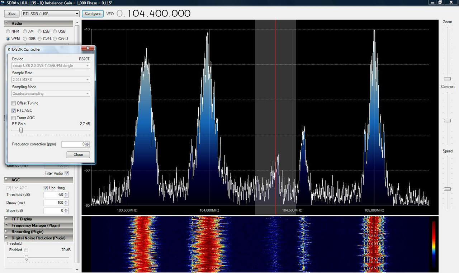Expand the FFT Display panel

tap(6, 219)
